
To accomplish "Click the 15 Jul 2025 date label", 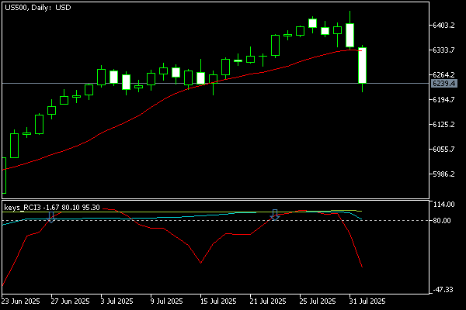I will (x=218, y=301).
